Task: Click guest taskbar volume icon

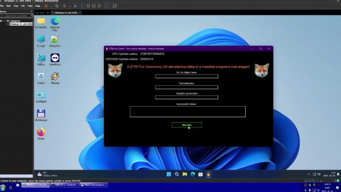Action: click(x=319, y=174)
